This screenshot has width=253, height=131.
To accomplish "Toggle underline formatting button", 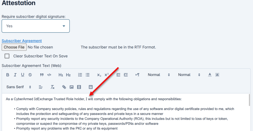I will point(23,75).
